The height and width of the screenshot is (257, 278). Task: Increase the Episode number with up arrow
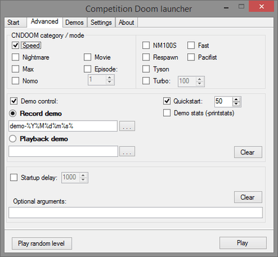[x=109, y=77]
